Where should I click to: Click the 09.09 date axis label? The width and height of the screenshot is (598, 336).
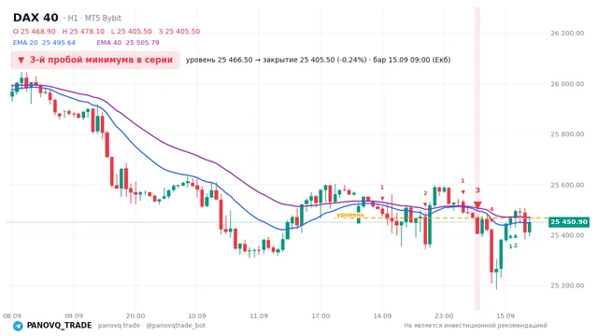[x=74, y=315]
